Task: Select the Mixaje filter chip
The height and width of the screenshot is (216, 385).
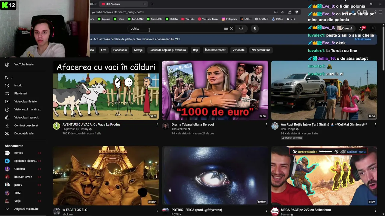Action: click(138, 50)
